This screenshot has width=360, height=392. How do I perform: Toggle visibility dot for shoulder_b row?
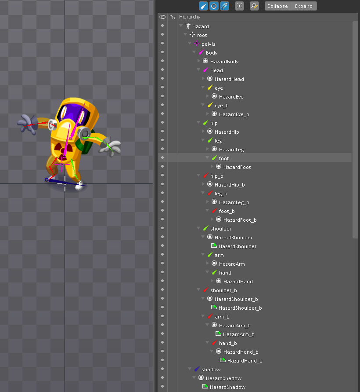(162, 289)
